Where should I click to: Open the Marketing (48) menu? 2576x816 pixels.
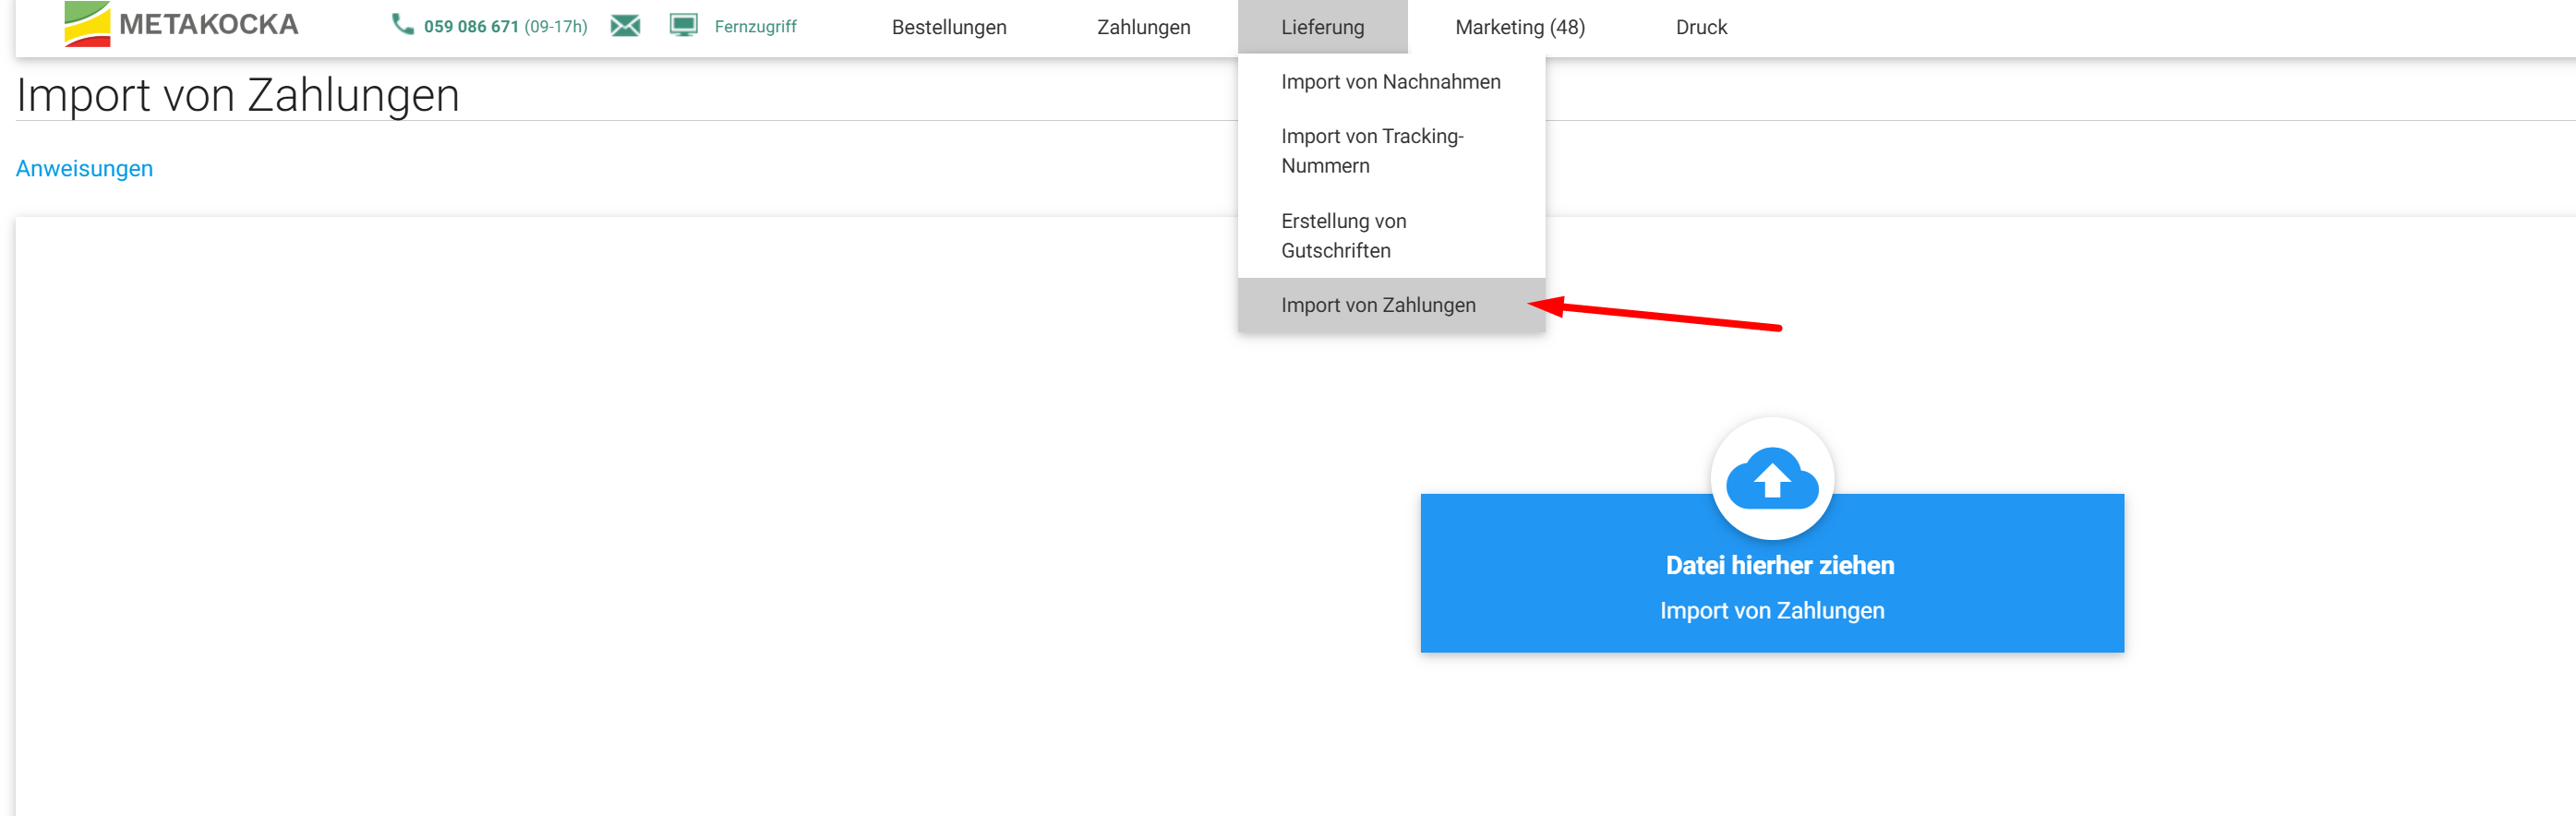click(1520, 27)
